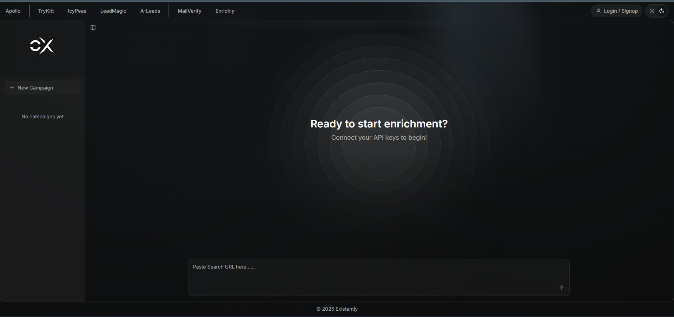Submit the search URL with the arrow icon
This screenshot has width=674, height=317.
[x=561, y=288]
